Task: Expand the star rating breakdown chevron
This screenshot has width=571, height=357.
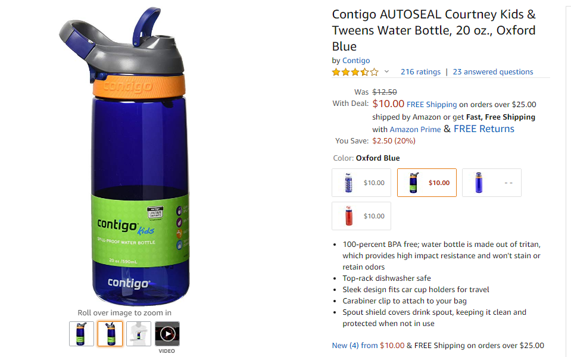Action: 387,71
